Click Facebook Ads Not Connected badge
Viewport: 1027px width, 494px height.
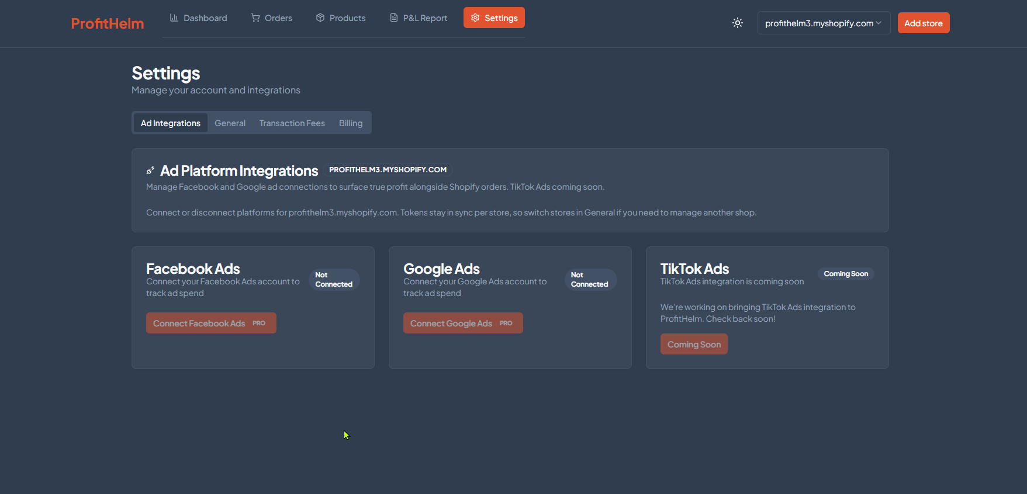point(334,279)
